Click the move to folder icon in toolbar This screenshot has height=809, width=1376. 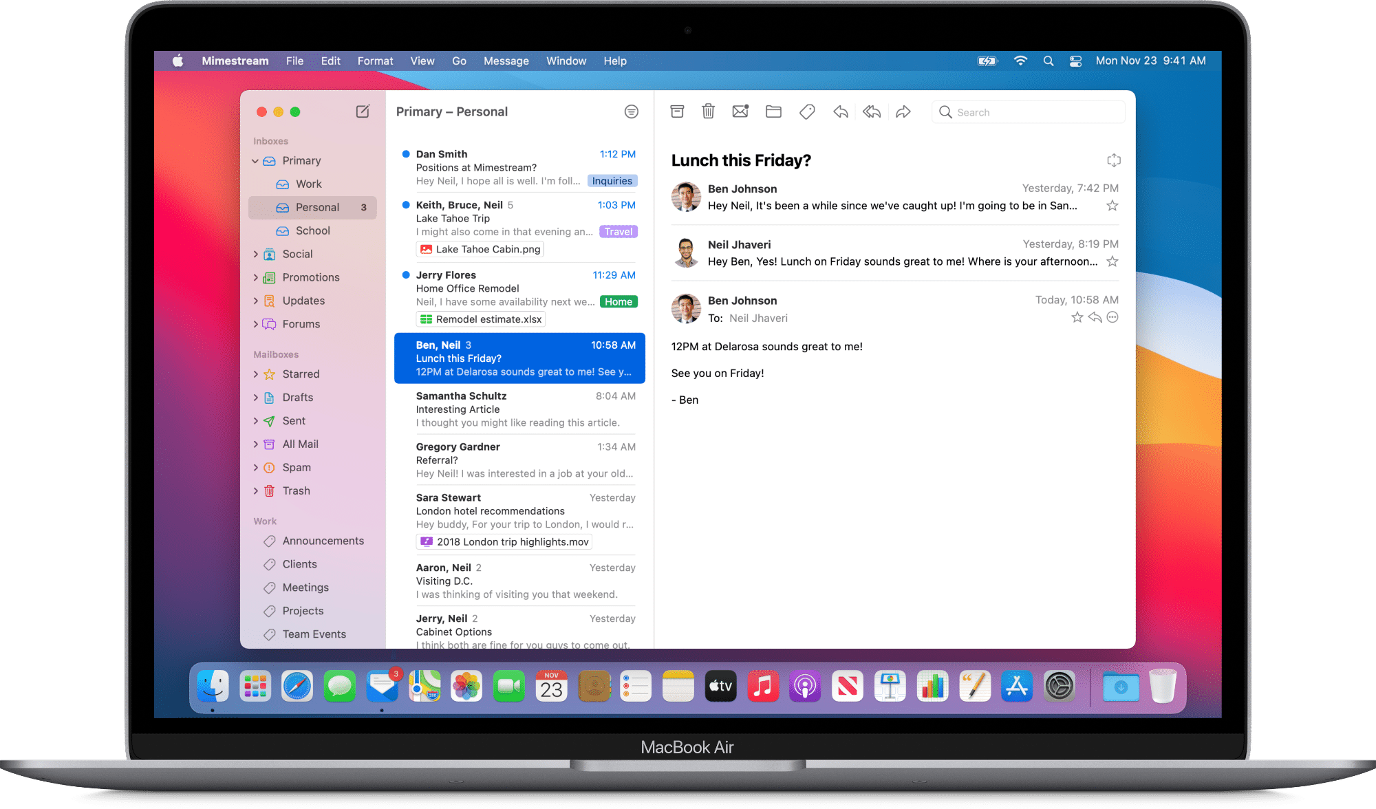(x=775, y=111)
